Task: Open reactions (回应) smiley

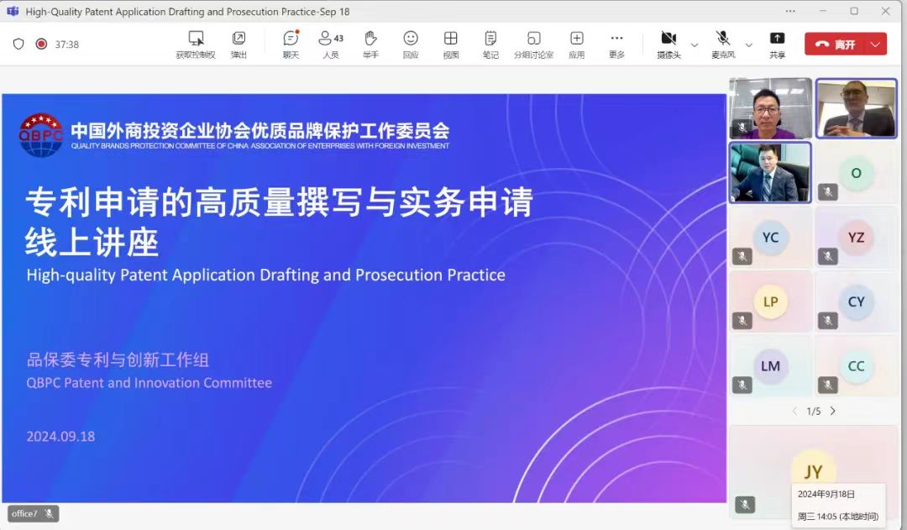Action: point(411,38)
